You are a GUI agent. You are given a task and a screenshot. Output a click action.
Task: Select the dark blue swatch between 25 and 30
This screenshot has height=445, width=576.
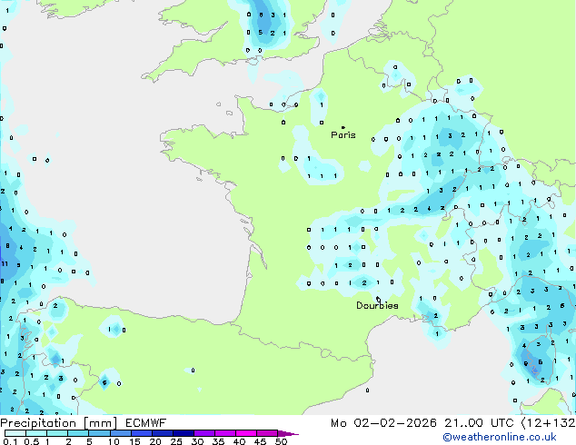point(183,433)
